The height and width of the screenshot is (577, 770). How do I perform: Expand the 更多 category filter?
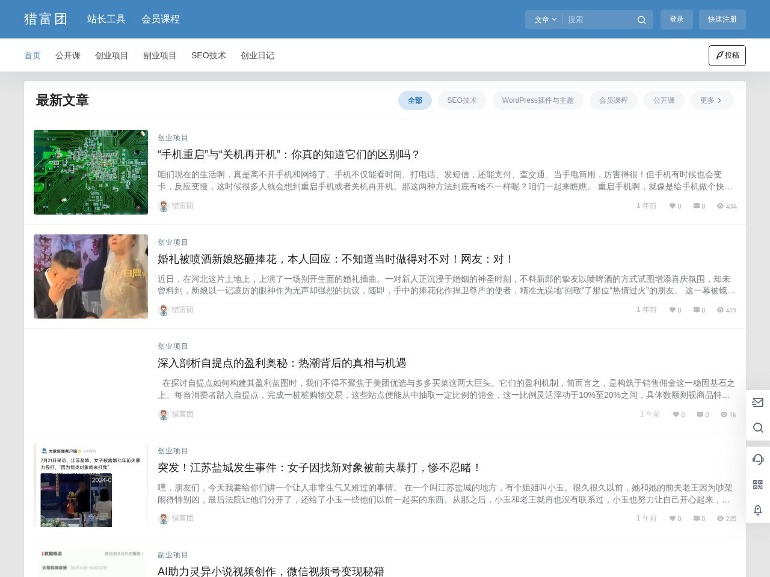(712, 100)
